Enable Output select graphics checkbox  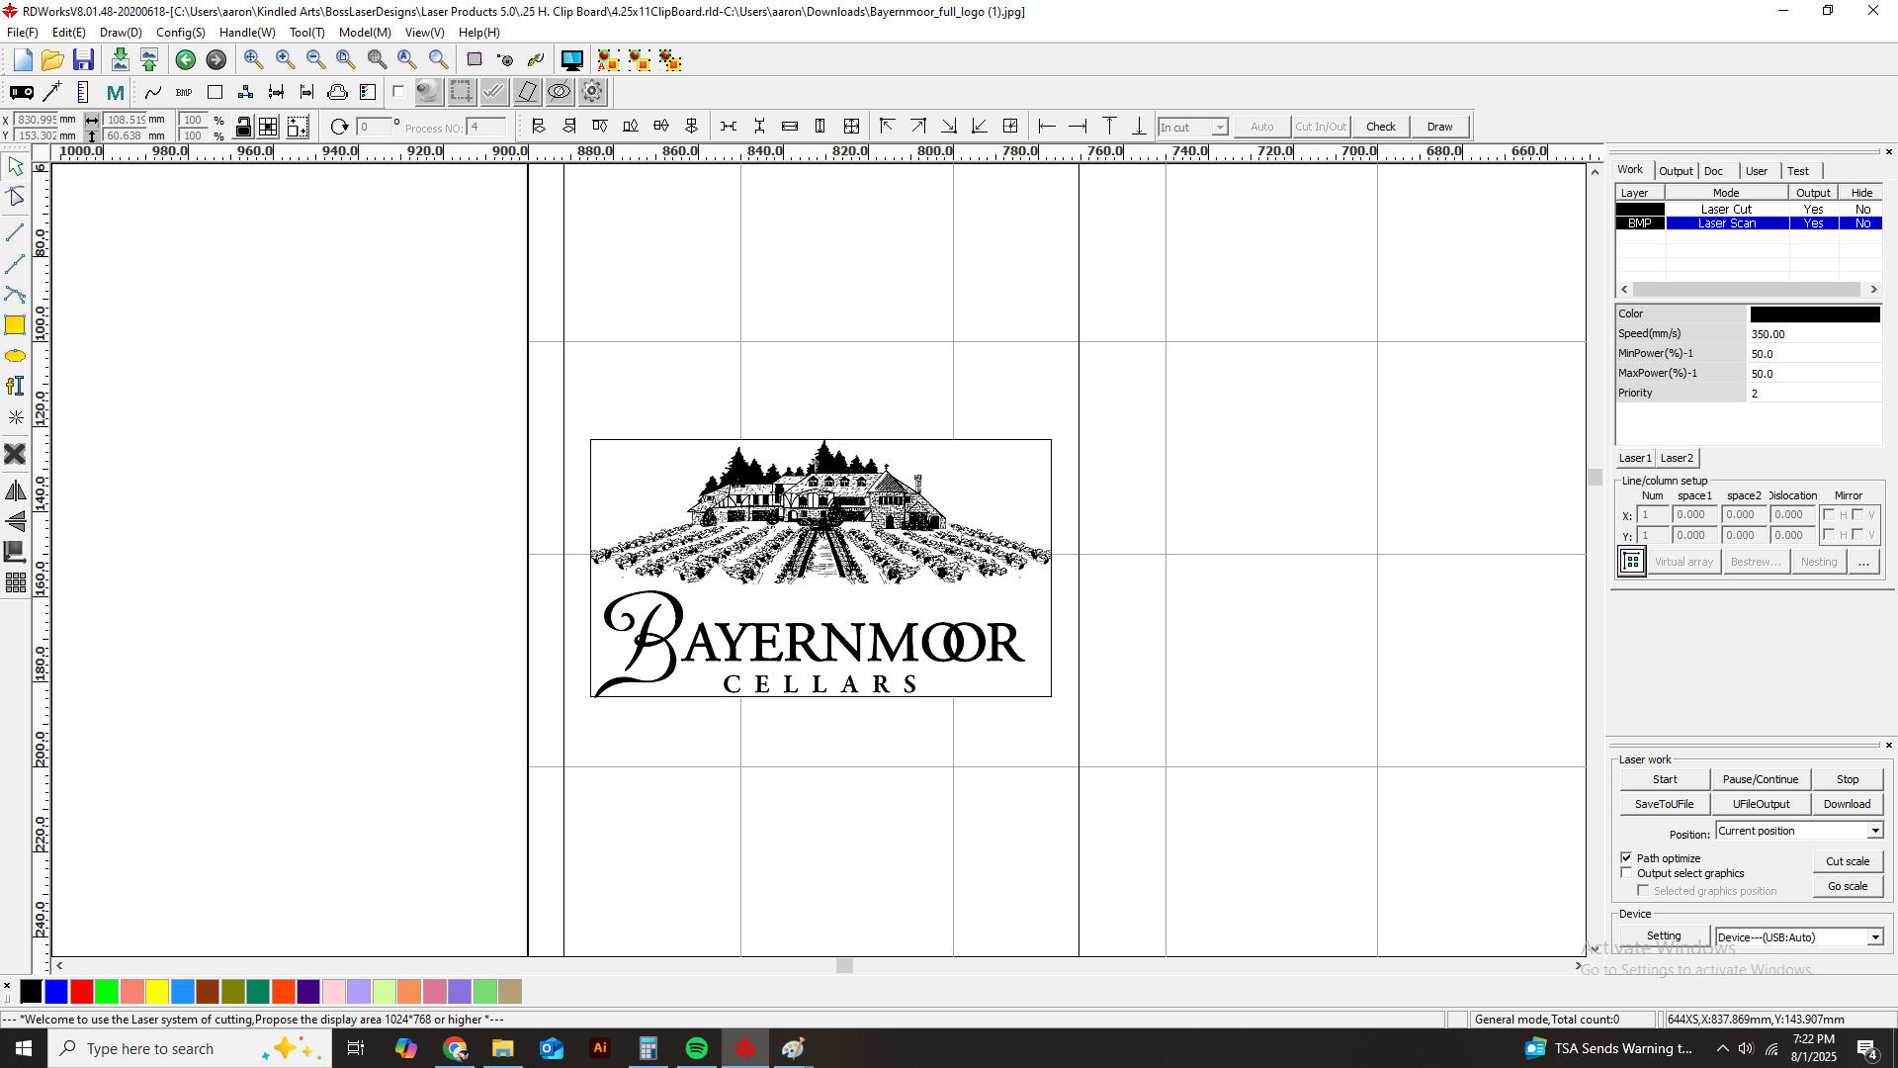click(1626, 873)
